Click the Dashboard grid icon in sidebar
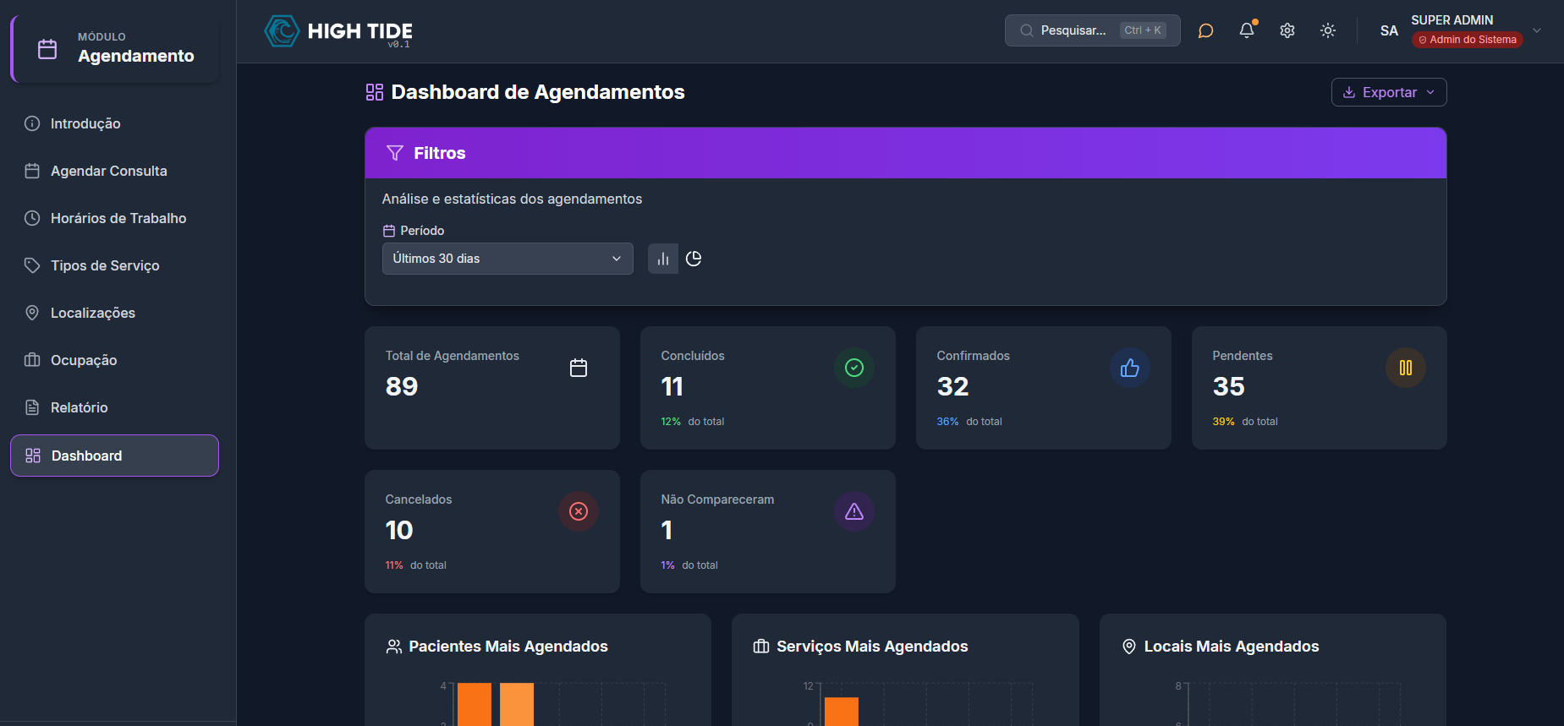The height and width of the screenshot is (726, 1564). pyautogui.click(x=33, y=456)
